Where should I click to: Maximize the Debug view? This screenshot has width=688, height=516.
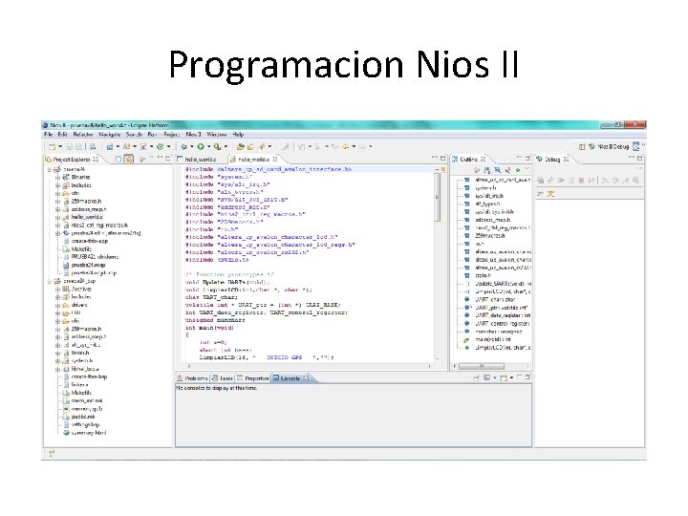pyautogui.click(x=639, y=159)
